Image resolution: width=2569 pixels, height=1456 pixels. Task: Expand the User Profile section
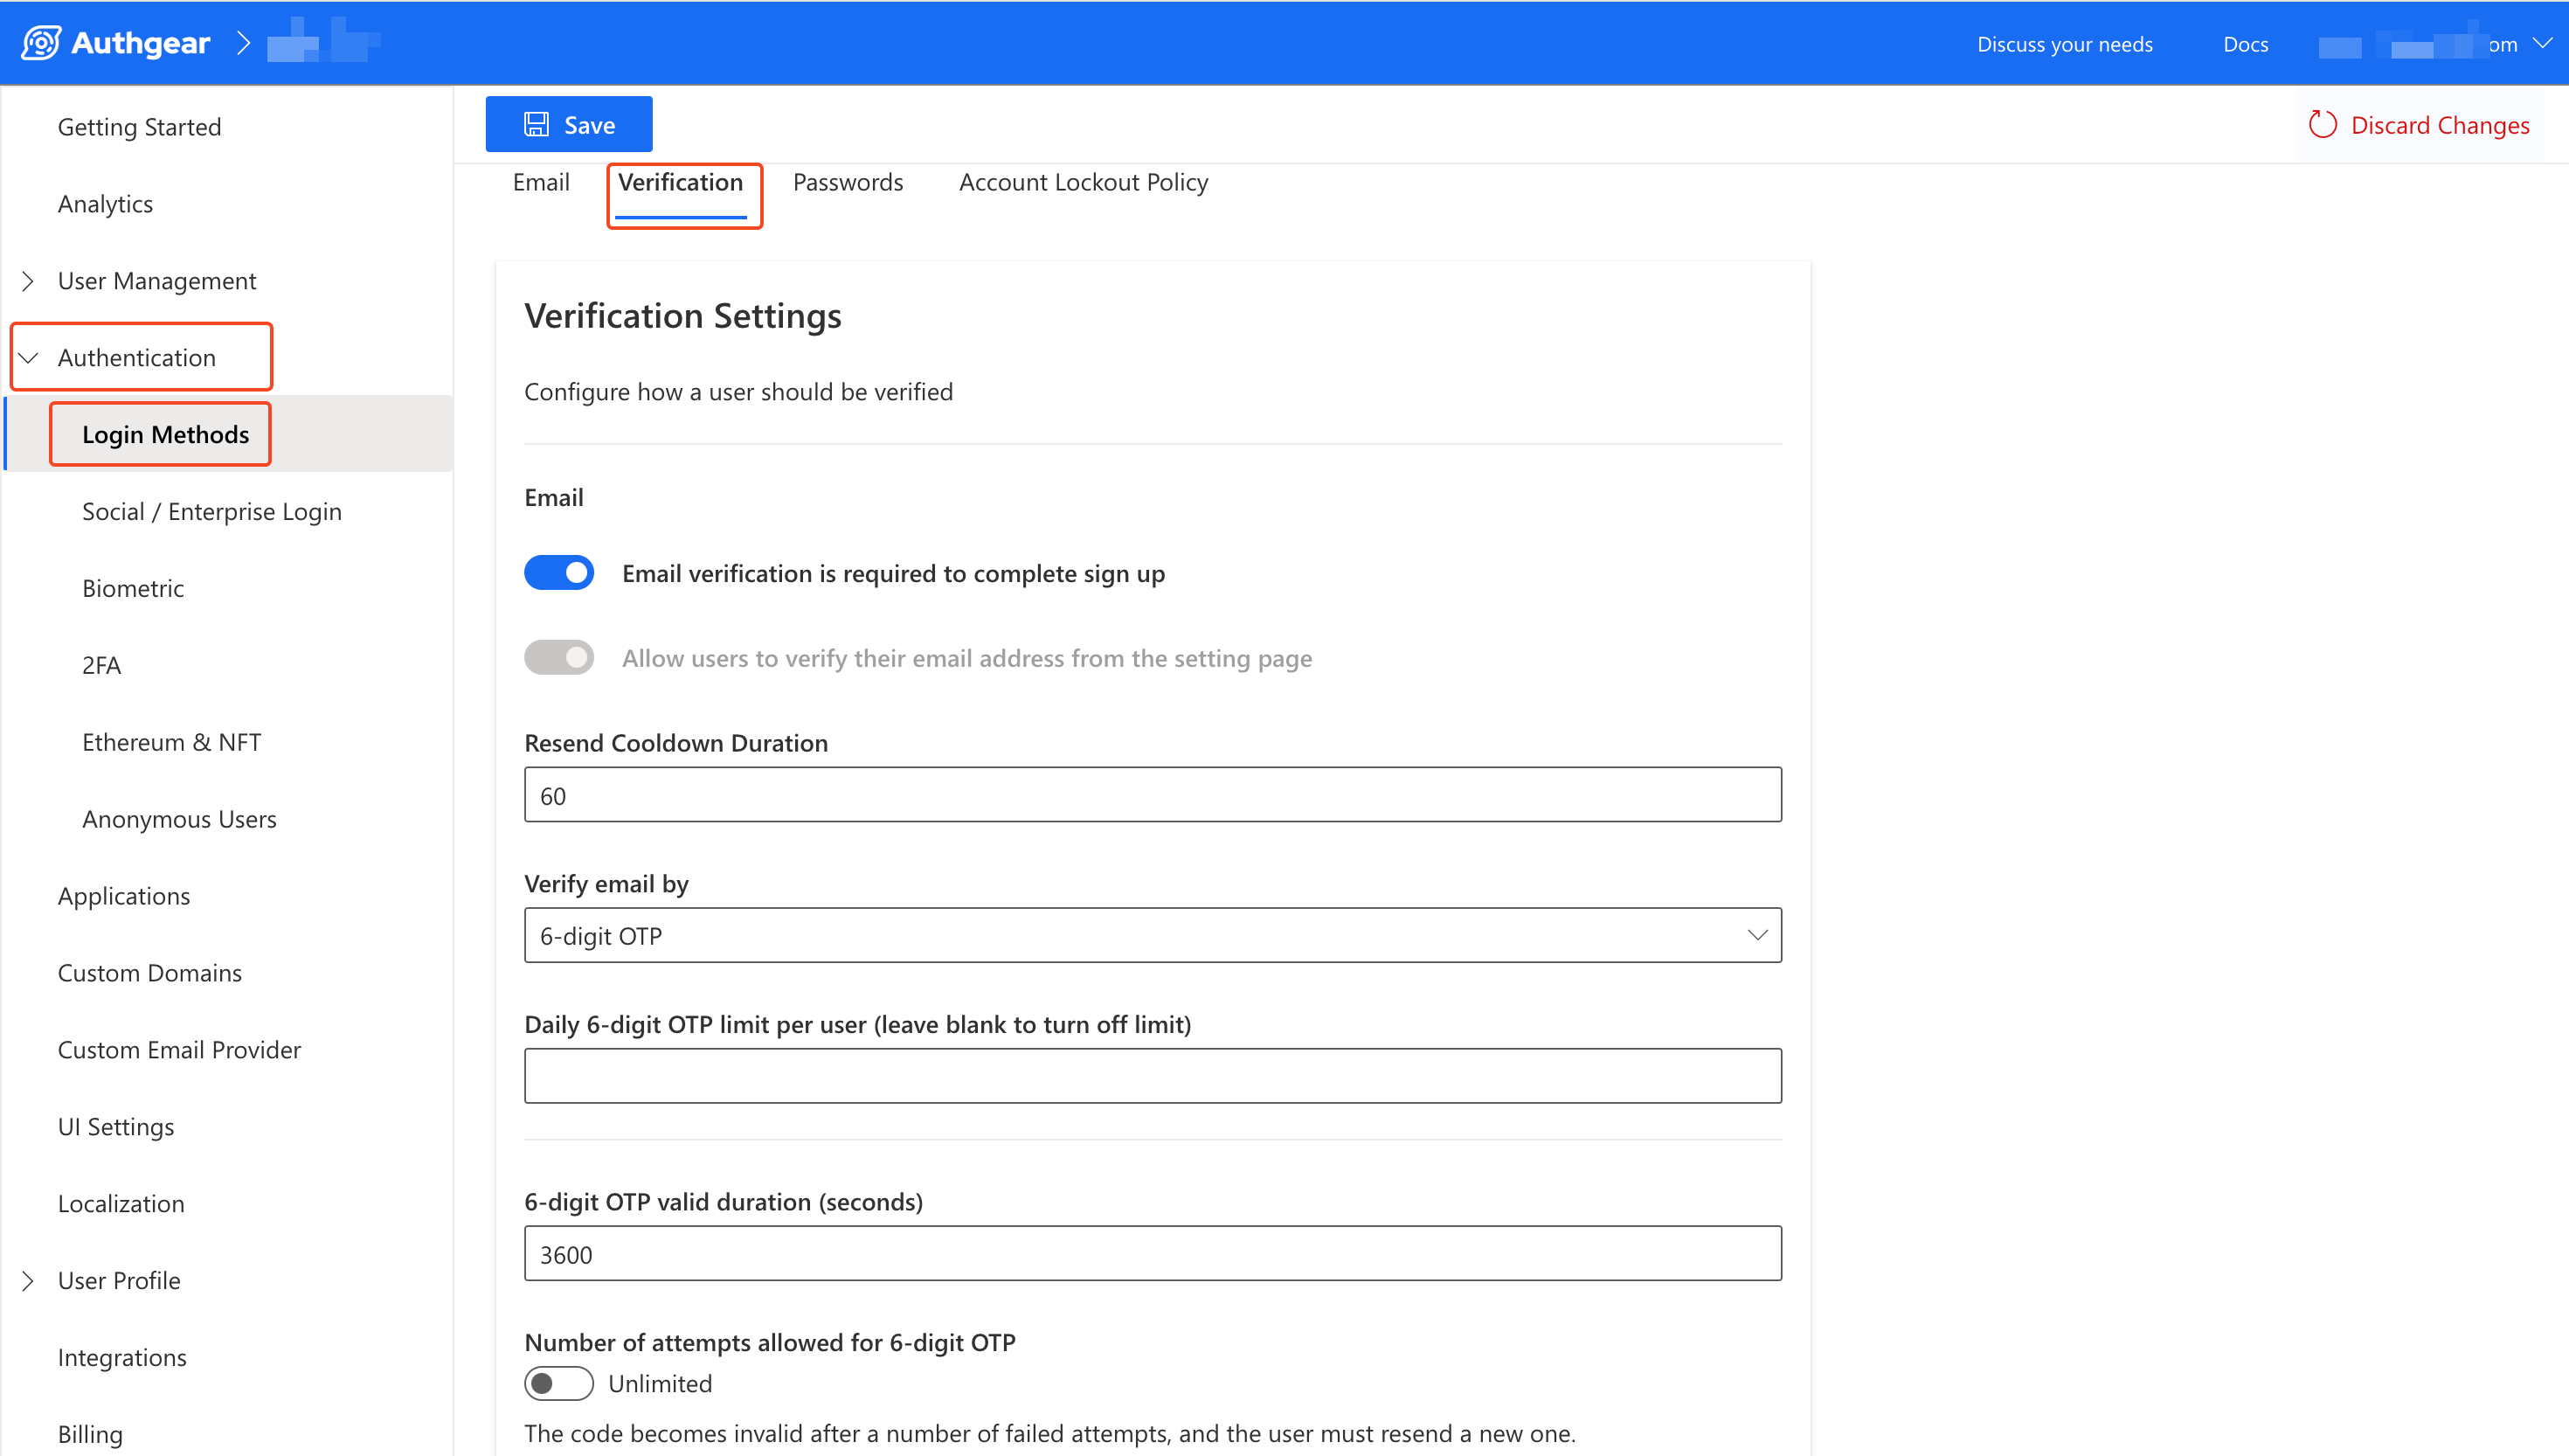28,1280
